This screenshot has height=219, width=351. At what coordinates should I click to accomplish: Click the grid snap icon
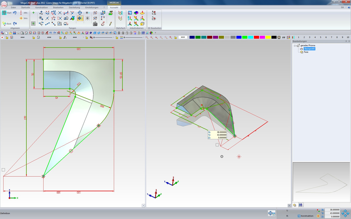pyautogui.click(x=33, y=24)
